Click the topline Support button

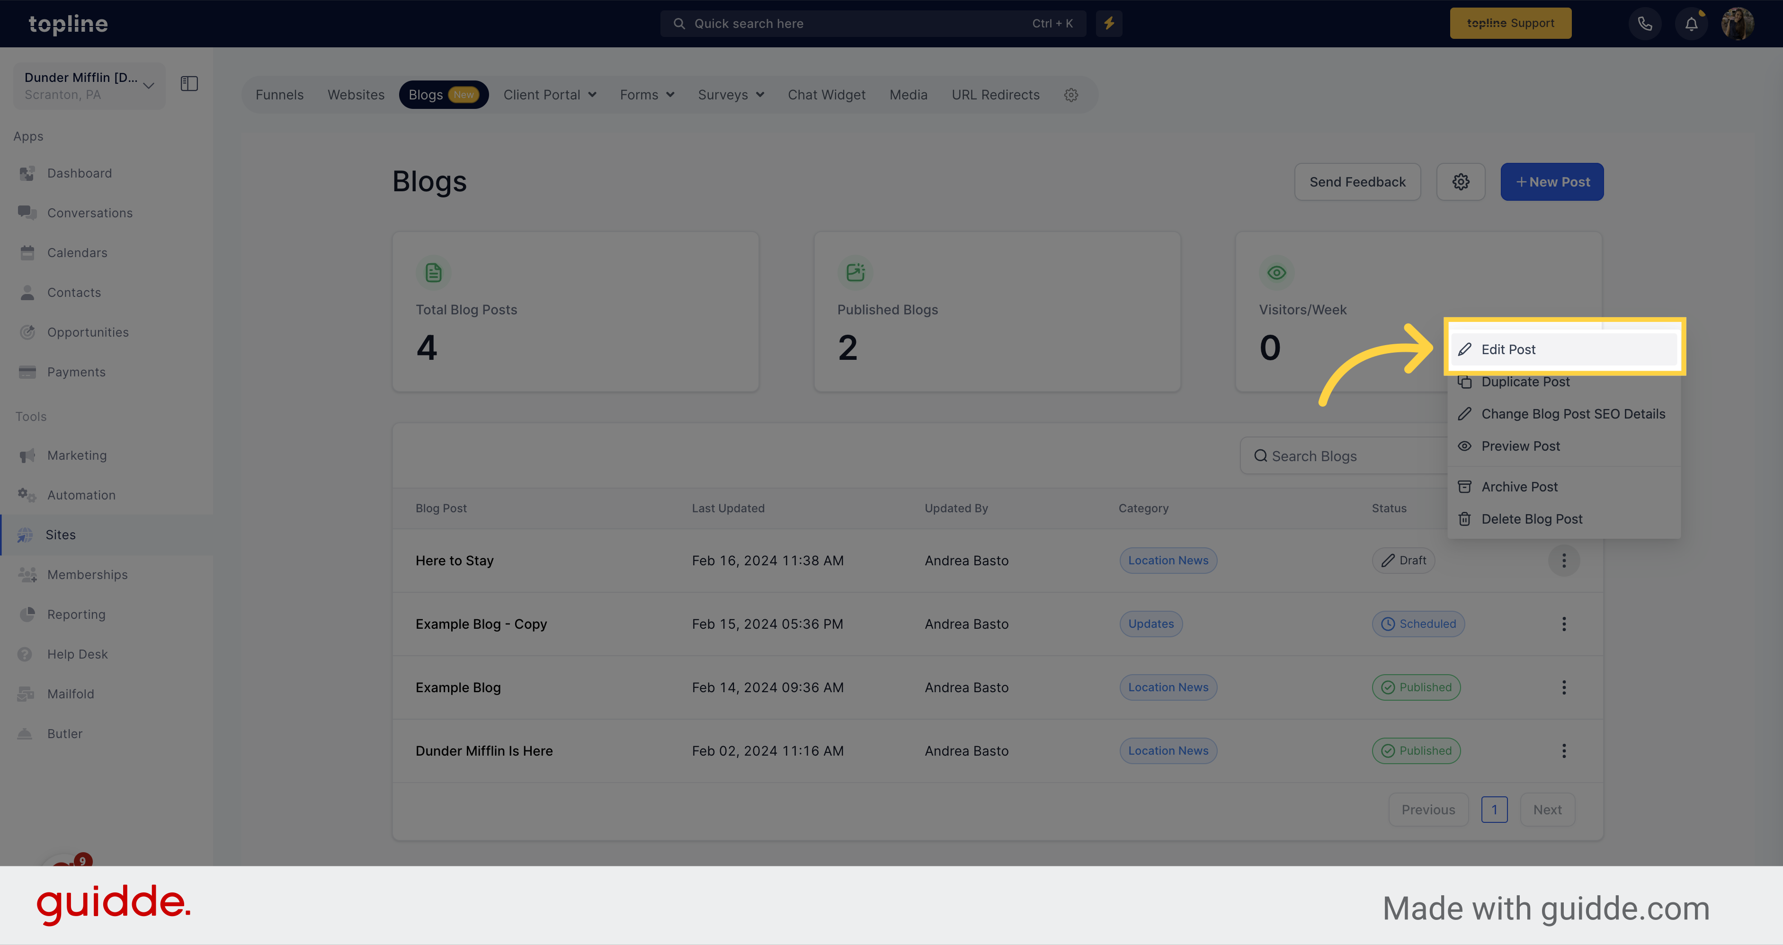coord(1510,24)
